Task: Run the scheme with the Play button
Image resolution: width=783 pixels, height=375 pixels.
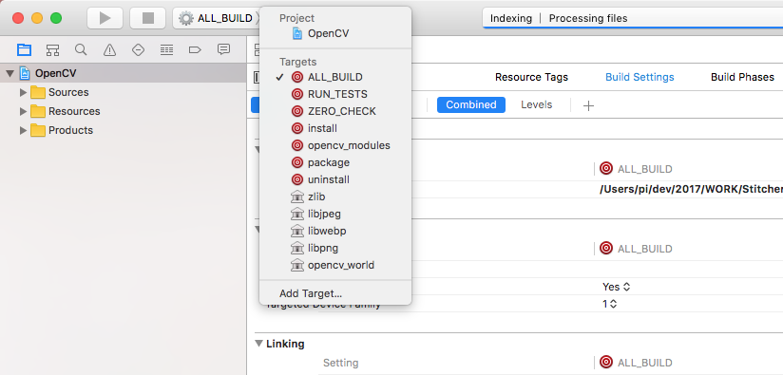Action: coord(105,18)
